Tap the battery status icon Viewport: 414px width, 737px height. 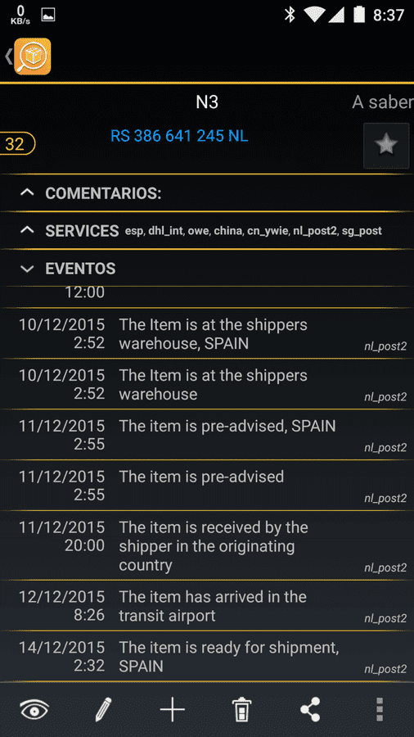click(359, 15)
